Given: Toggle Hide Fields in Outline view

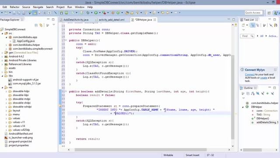Looking at the screenshot, I should coord(258,93).
